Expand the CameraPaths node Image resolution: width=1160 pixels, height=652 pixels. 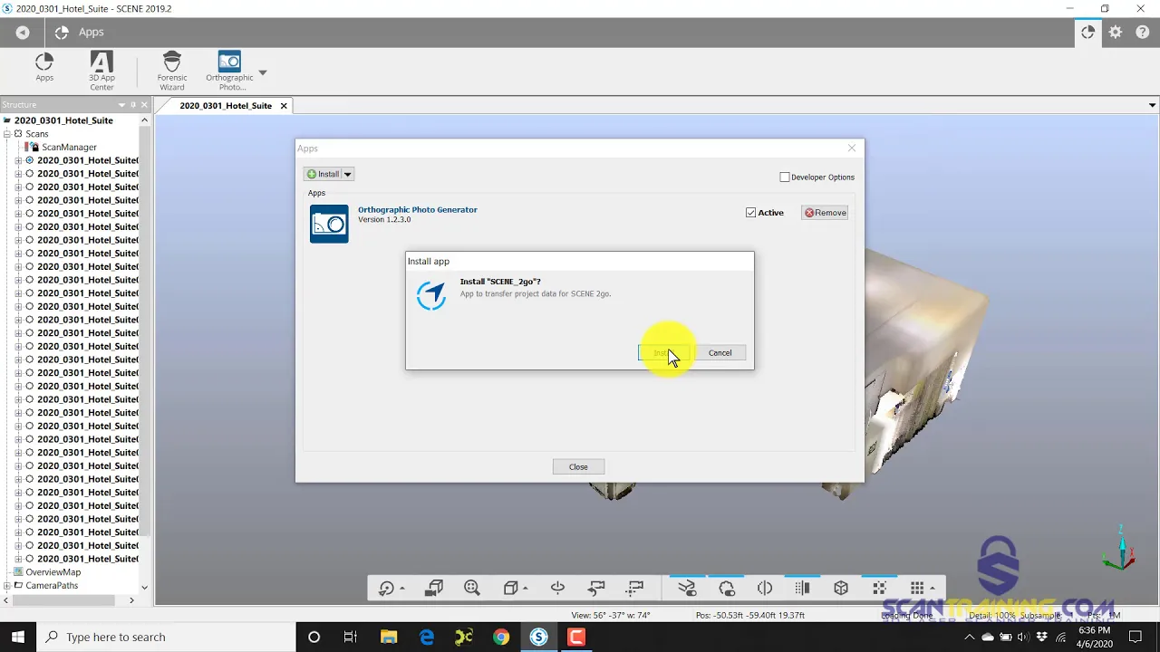pos(6,586)
